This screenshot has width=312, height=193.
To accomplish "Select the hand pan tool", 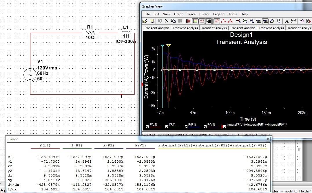I will [279, 21].
